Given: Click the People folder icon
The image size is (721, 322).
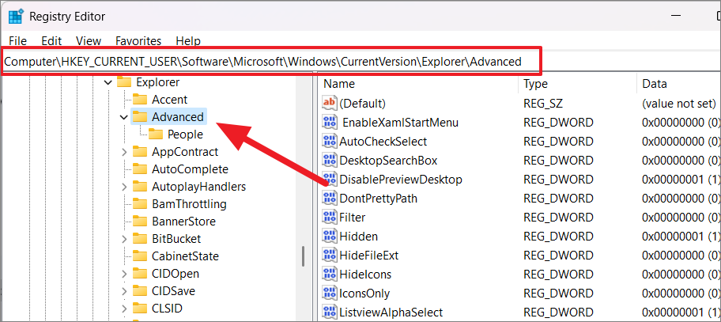Looking at the screenshot, I should [x=156, y=134].
